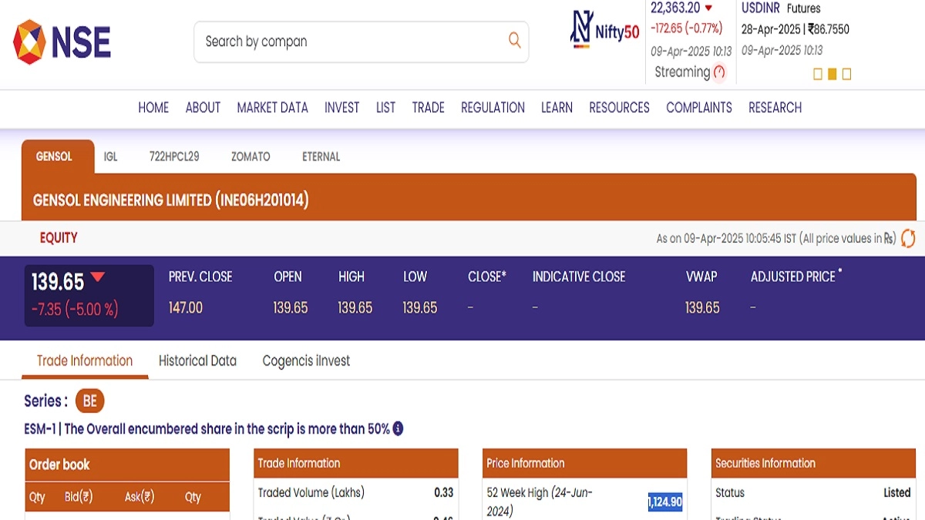Select the last ticker carousel dot
This screenshot has height=520, width=925.
(846, 75)
